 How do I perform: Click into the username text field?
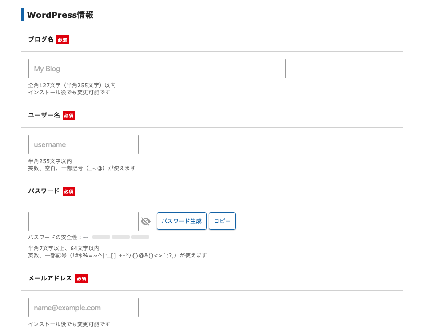click(x=83, y=144)
